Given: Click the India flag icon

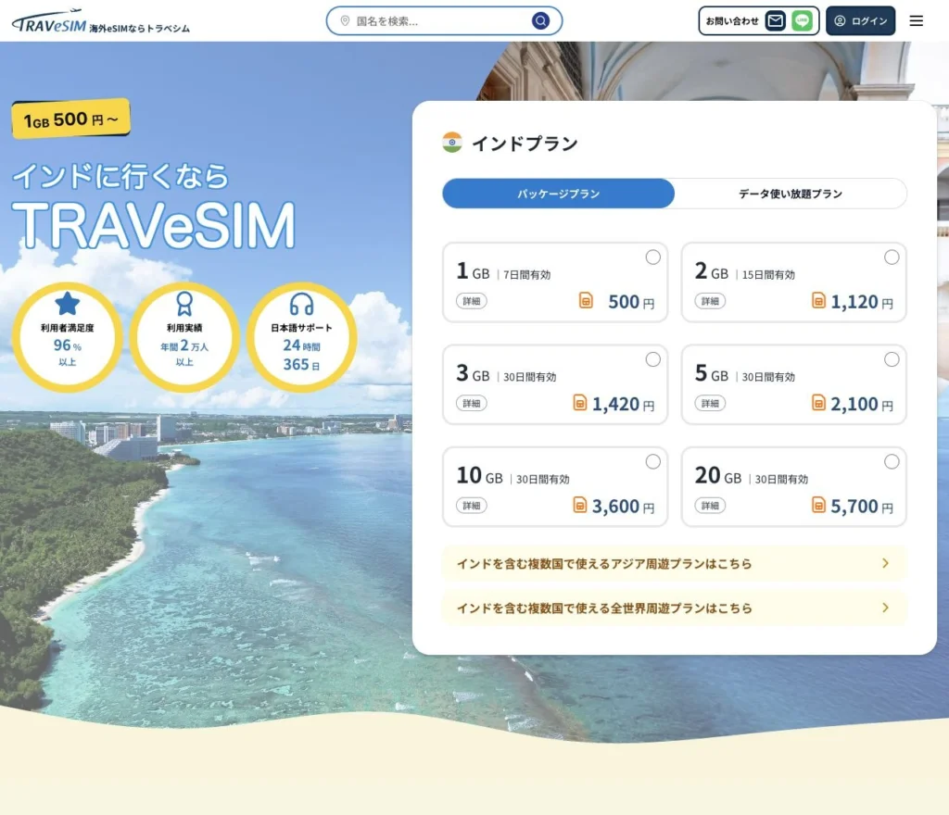Looking at the screenshot, I should click(x=452, y=143).
